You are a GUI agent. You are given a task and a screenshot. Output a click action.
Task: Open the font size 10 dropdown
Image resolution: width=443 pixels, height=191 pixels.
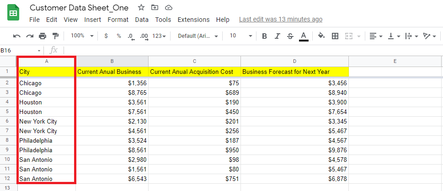click(240, 36)
